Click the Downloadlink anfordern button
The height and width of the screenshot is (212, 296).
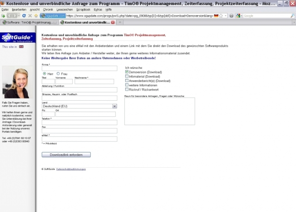66,155
